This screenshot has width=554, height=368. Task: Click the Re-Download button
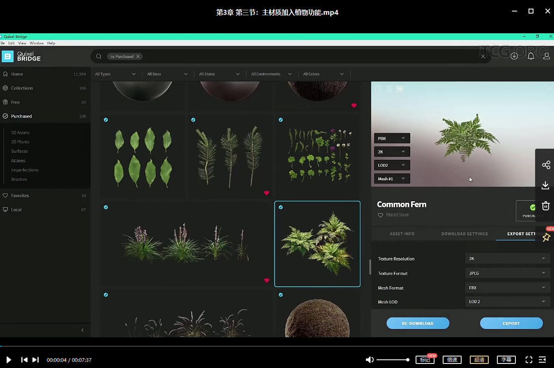pos(418,323)
